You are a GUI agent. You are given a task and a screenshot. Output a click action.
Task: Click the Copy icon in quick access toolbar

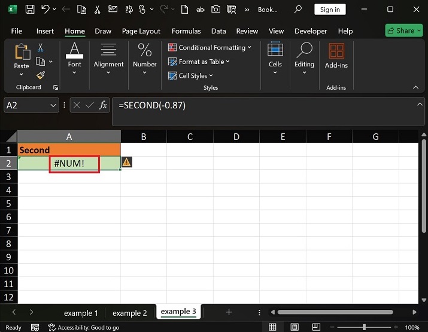point(81,10)
